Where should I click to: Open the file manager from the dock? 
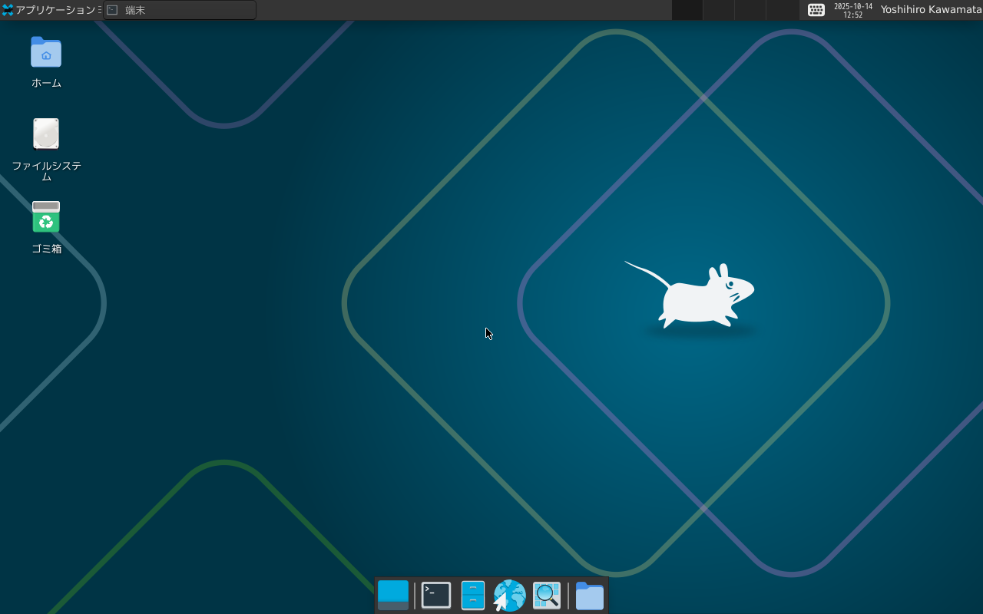click(472, 595)
